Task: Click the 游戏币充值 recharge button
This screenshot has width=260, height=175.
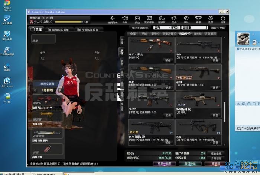Action: (x=218, y=28)
